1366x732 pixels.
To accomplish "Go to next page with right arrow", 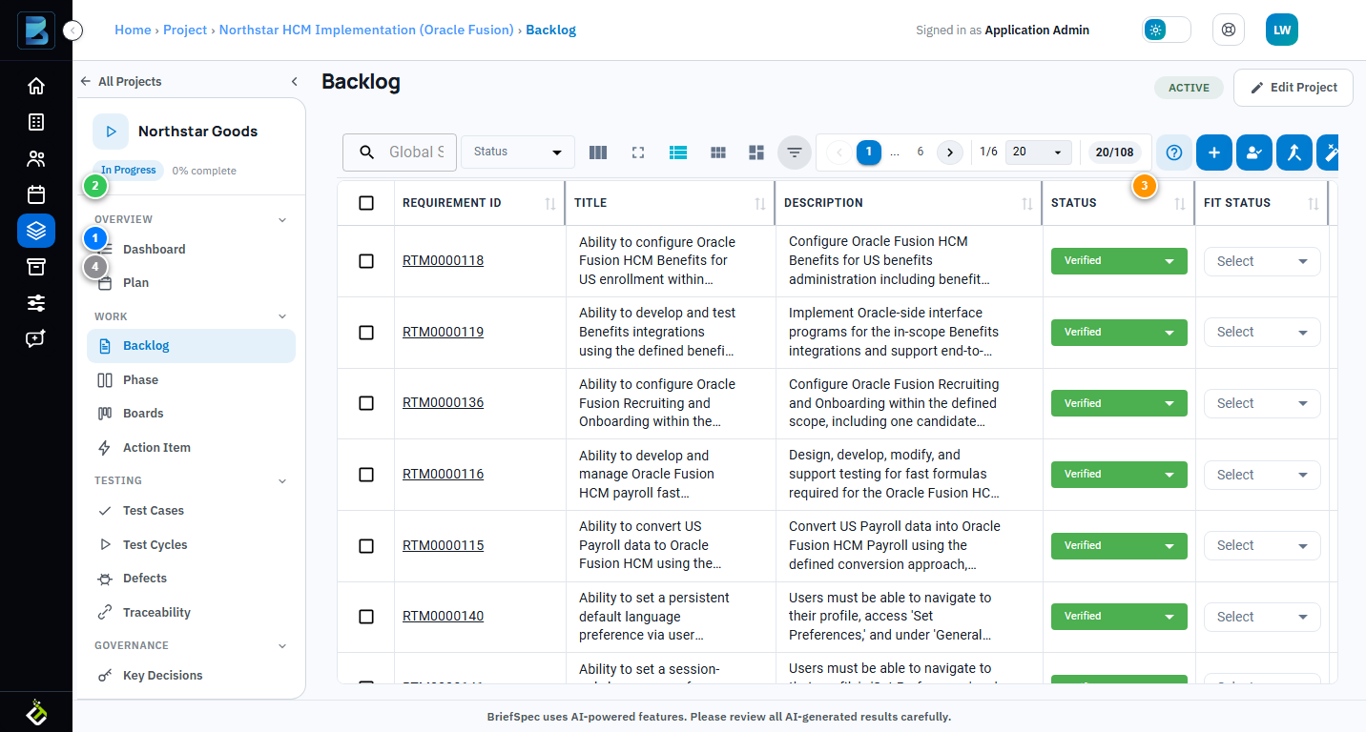I will pos(949,152).
